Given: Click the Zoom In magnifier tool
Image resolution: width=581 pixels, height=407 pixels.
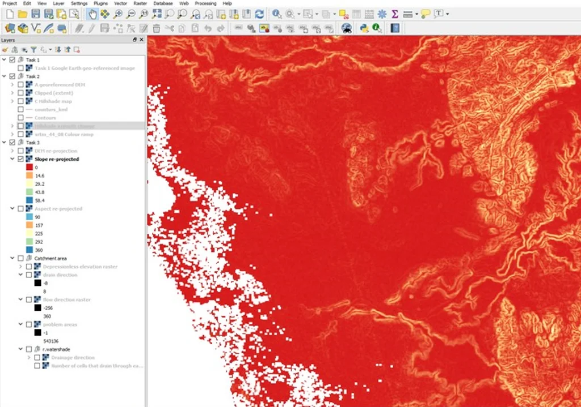Looking at the screenshot, I should tap(118, 14).
